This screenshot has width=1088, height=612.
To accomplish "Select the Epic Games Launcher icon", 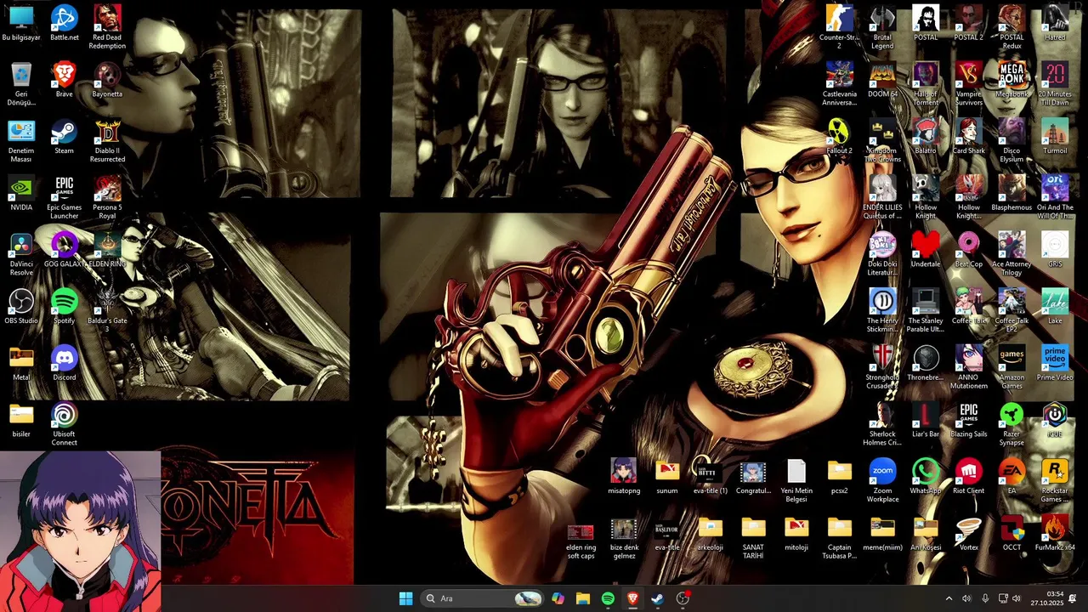I will pos(64,198).
